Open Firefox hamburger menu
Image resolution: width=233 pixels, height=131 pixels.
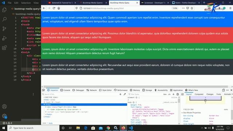[x=230, y=8]
